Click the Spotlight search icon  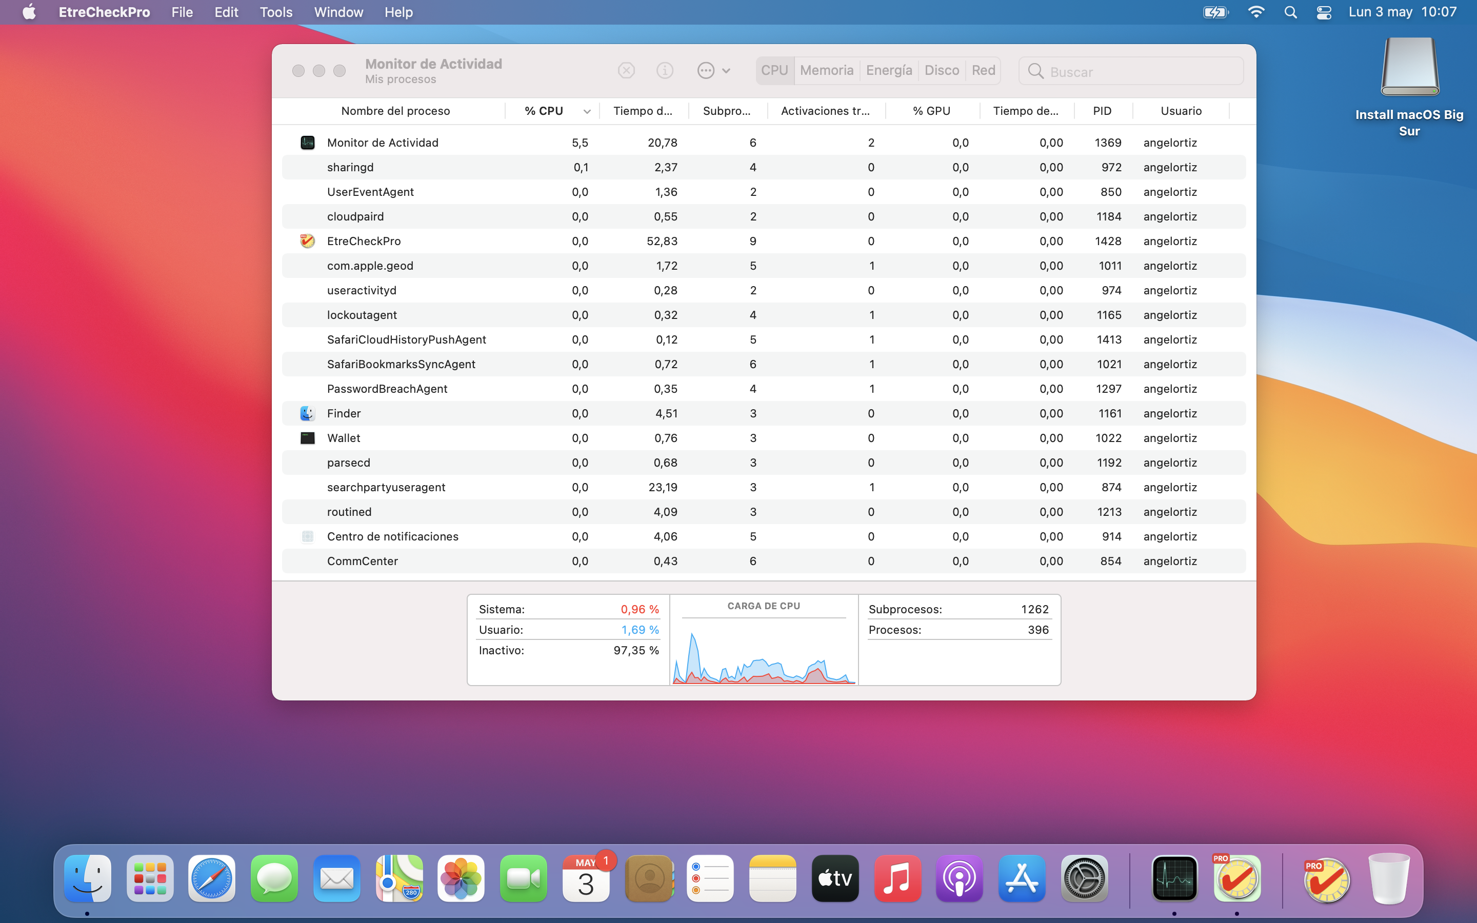pyautogui.click(x=1290, y=12)
